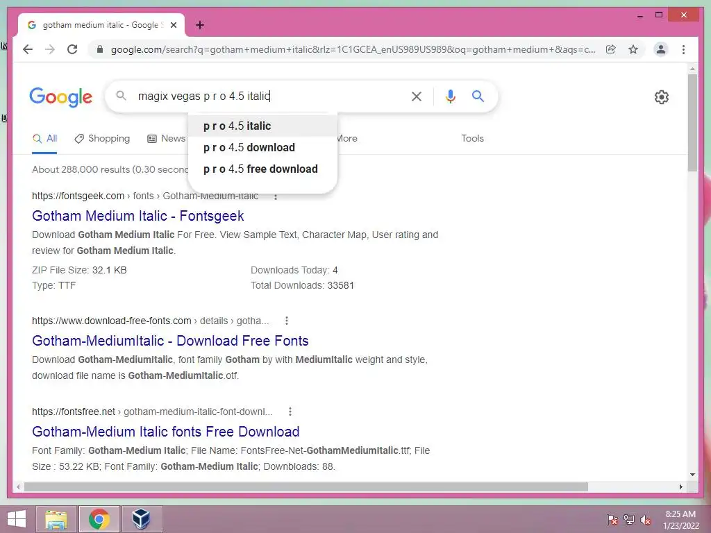Image resolution: width=711 pixels, height=533 pixels.
Task: Click inside the Google search input field
Action: pyautogui.click(x=270, y=96)
